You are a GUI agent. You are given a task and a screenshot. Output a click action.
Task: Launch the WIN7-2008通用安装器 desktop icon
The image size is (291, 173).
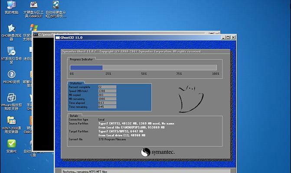pos(12,125)
